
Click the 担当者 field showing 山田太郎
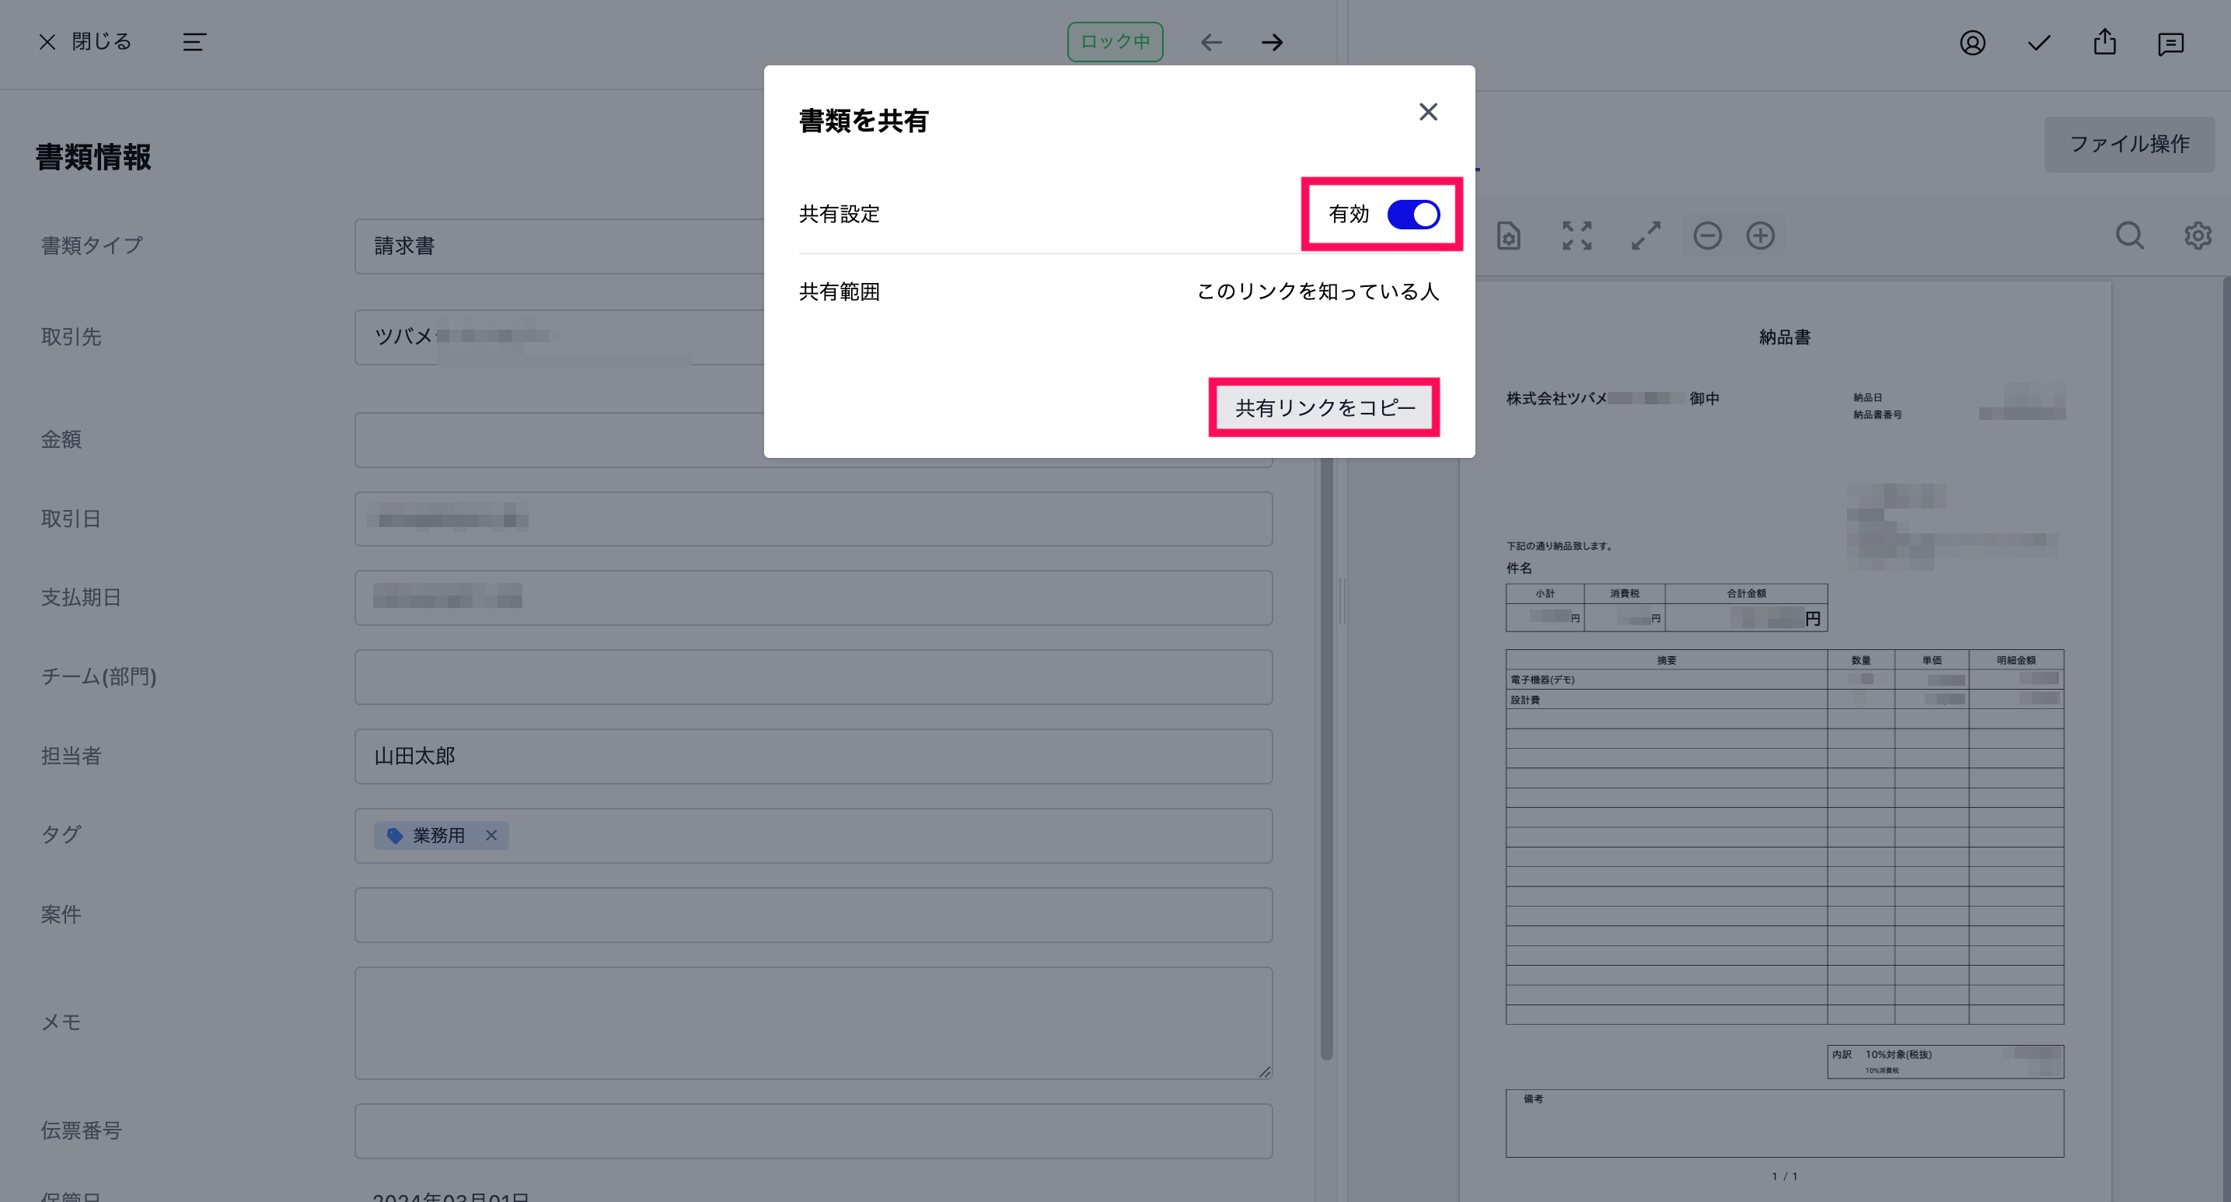pos(813,756)
